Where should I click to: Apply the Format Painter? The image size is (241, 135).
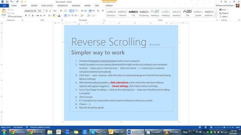click(15, 16)
